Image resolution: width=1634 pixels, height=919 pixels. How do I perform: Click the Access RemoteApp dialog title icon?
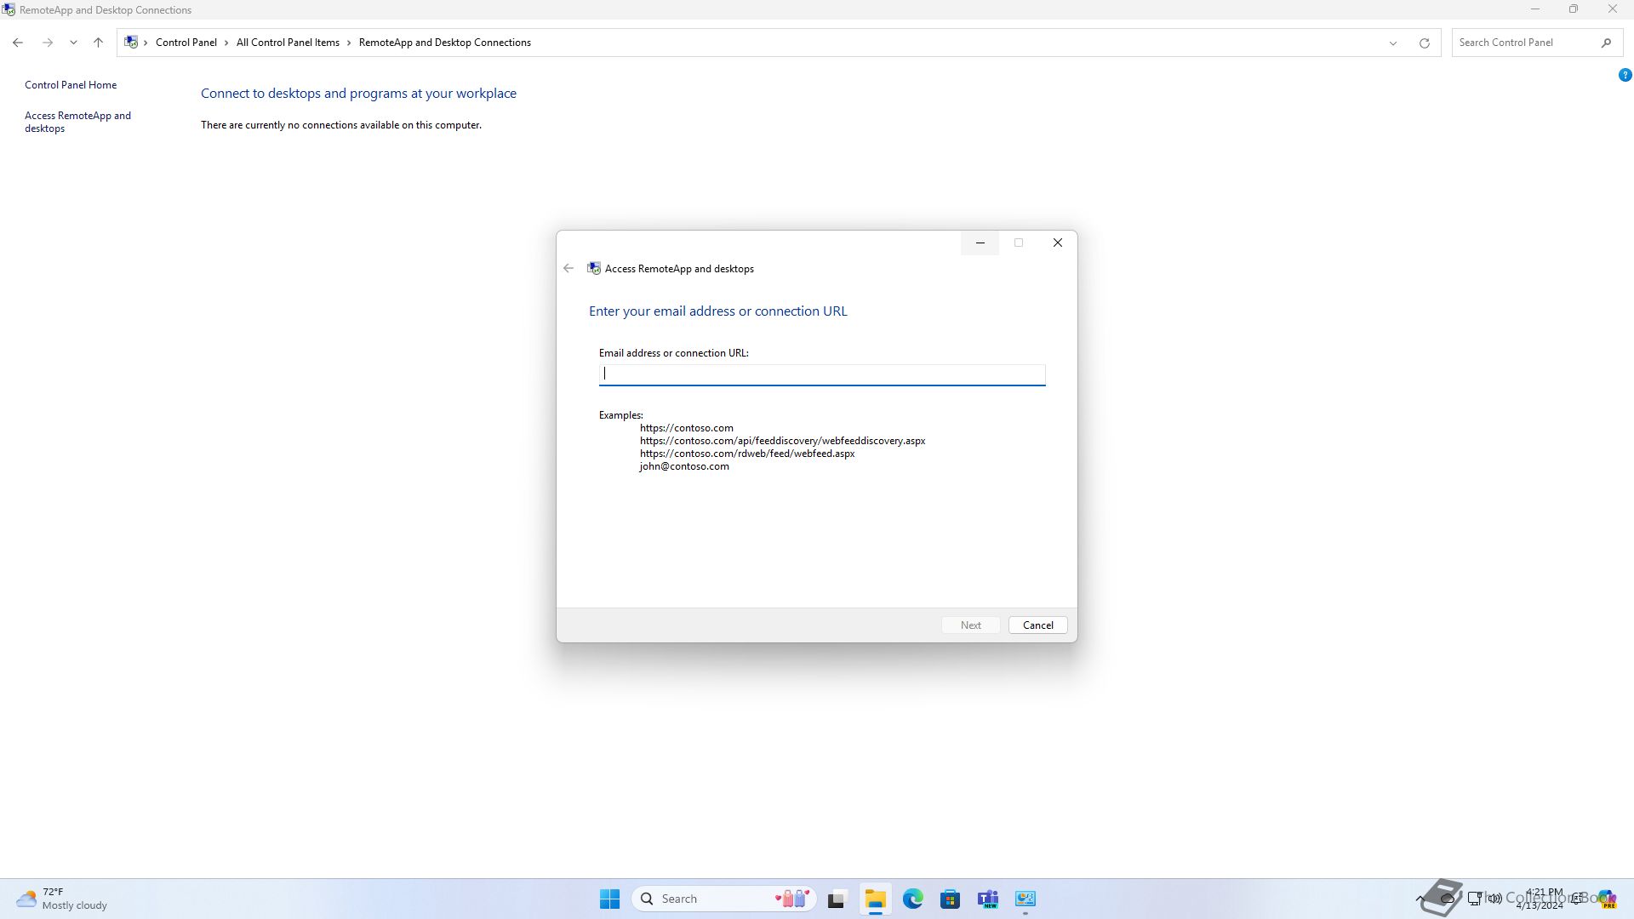[594, 269]
